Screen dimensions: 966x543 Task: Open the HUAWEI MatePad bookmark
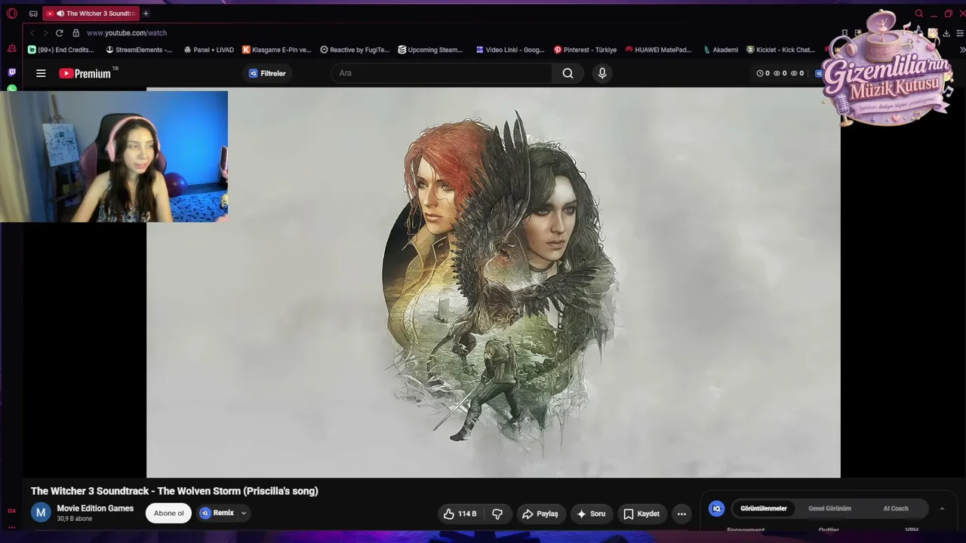click(x=658, y=50)
